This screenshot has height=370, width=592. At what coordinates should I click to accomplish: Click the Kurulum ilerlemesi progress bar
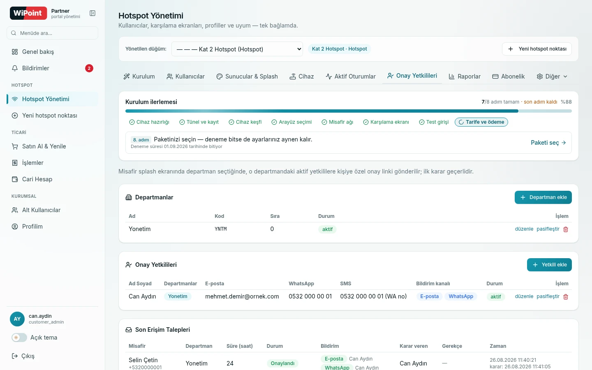[x=349, y=111]
